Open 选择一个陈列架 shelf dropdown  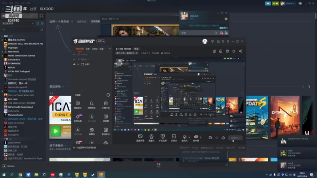pyautogui.click(x=61, y=21)
